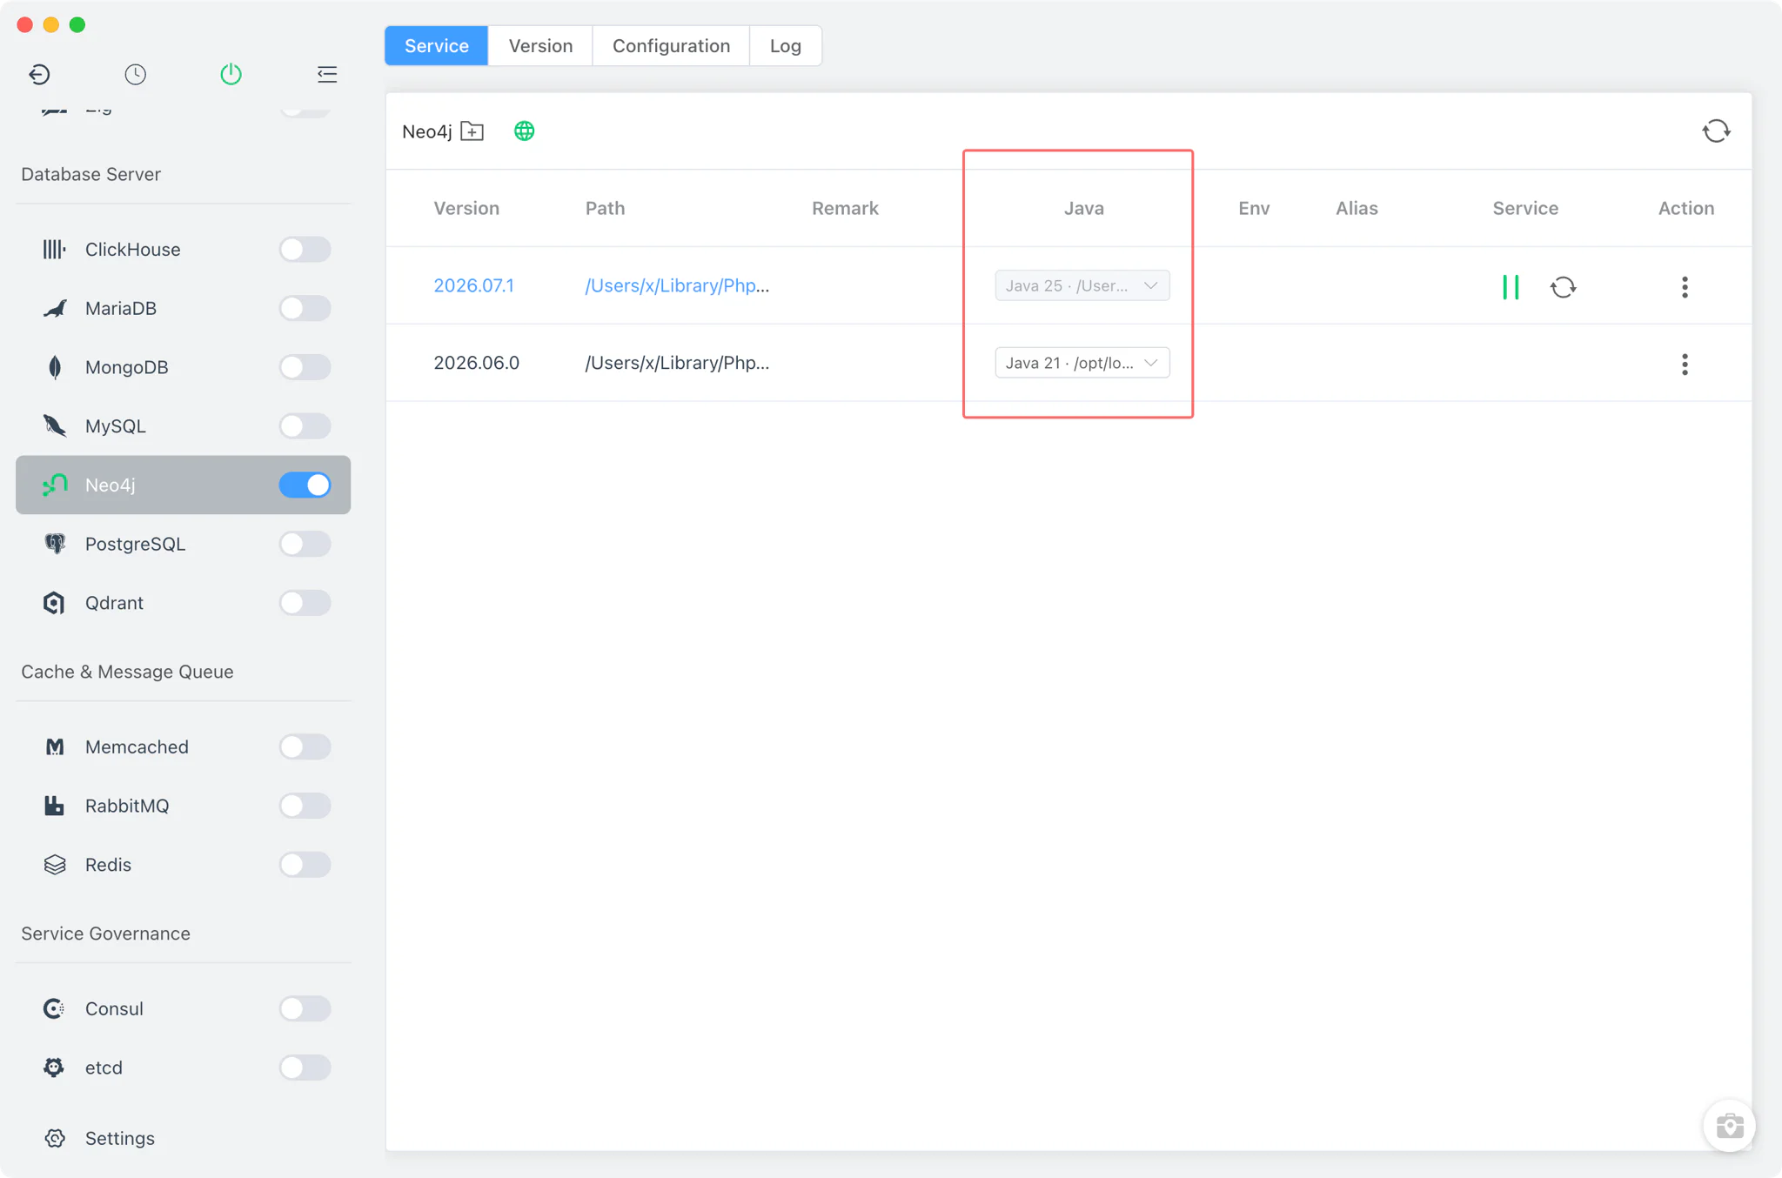Switch to the Service tab

click(x=437, y=45)
